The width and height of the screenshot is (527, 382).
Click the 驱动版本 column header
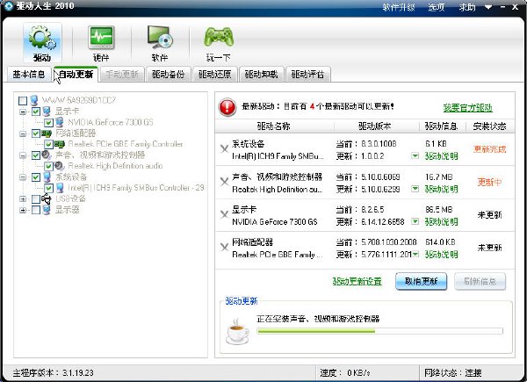pyautogui.click(x=374, y=126)
